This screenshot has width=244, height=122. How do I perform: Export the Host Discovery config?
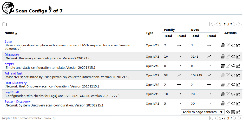click(x=238, y=85)
